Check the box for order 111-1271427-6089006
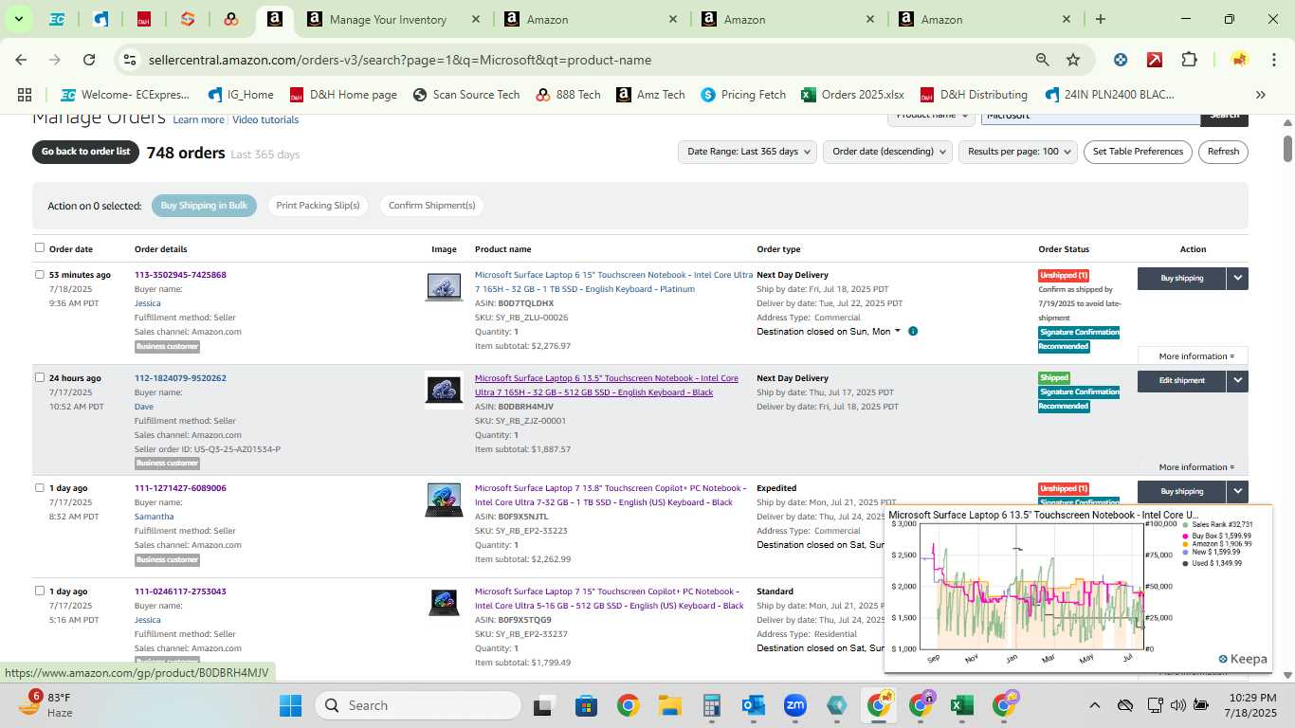This screenshot has height=728, width=1295. pyautogui.click(x=40, y=487)
